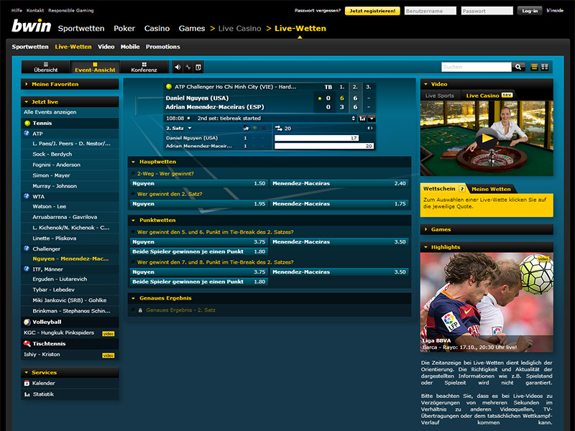Open the black dropdown arrow beside statistics icon
The height and width of the screenshot is (431, 575).
(372, 119)
